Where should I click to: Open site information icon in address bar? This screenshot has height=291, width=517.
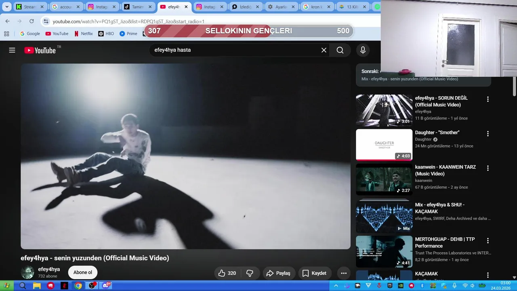pos(46,21)
